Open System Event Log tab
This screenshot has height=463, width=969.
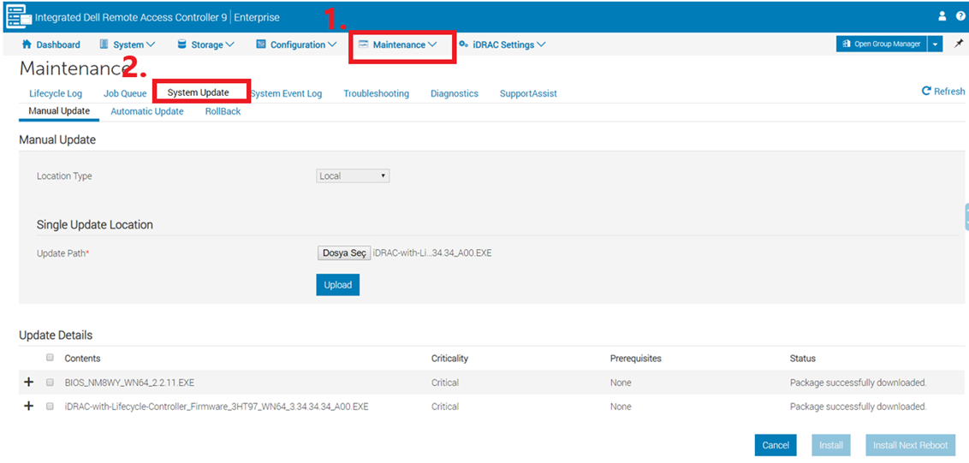click(286, 93)
